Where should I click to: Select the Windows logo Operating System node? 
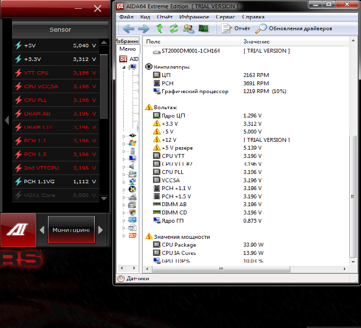click(x=133, y=143)
